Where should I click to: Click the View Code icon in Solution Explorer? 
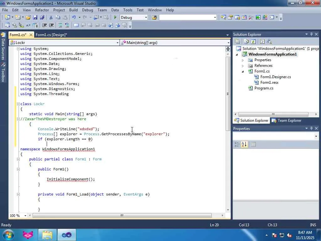(x=262, y=42)
